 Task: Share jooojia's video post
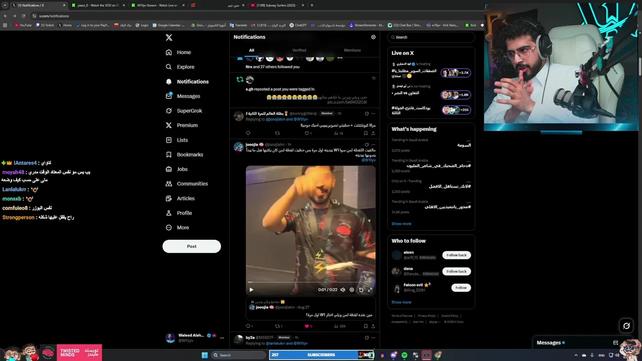pyautogui.click(x=373, y=326)
